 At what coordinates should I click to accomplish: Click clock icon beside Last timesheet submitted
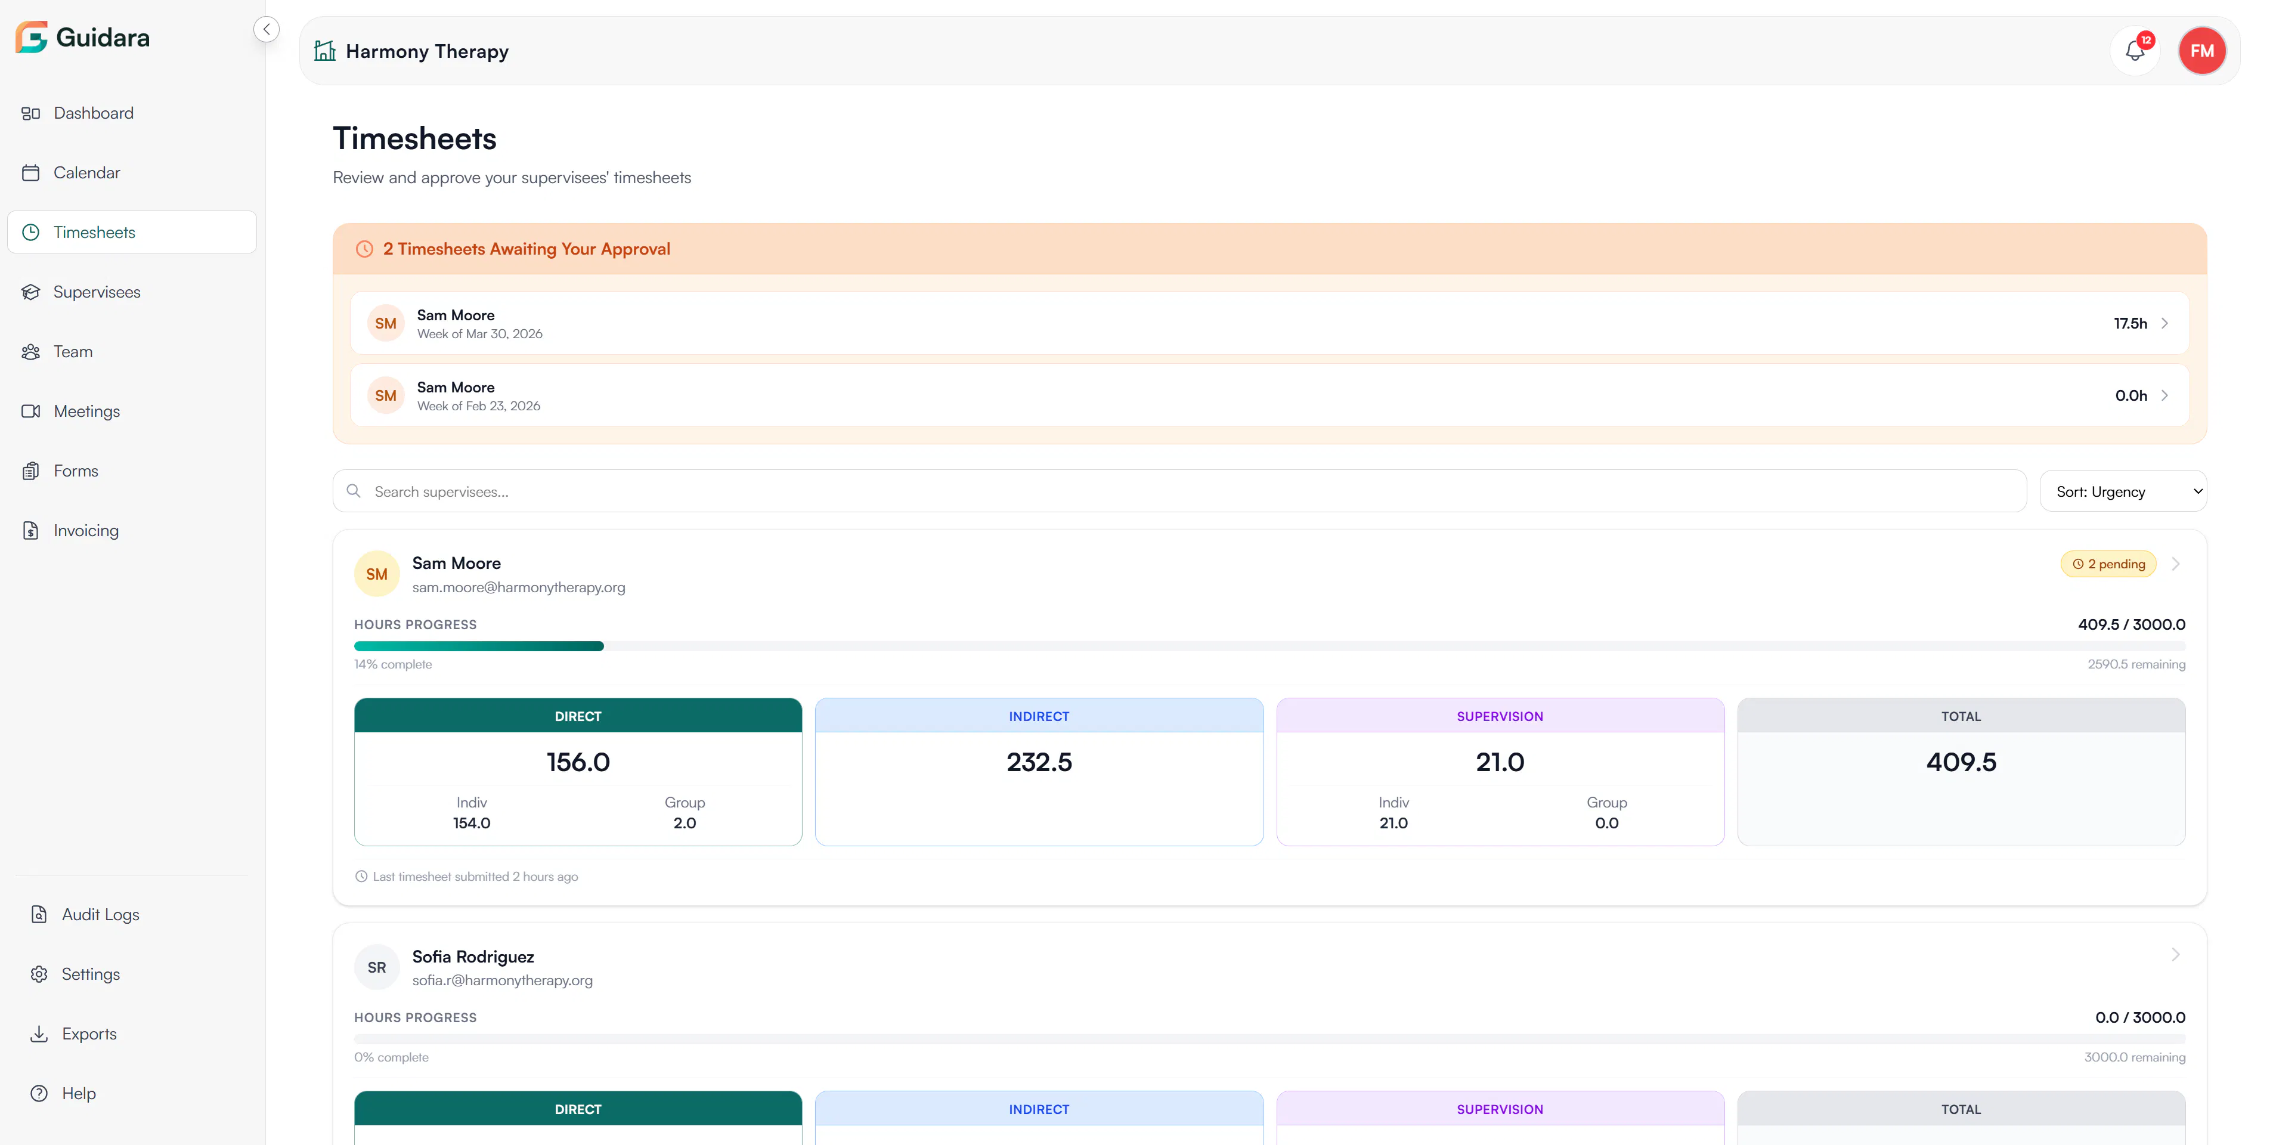(361, 877)
